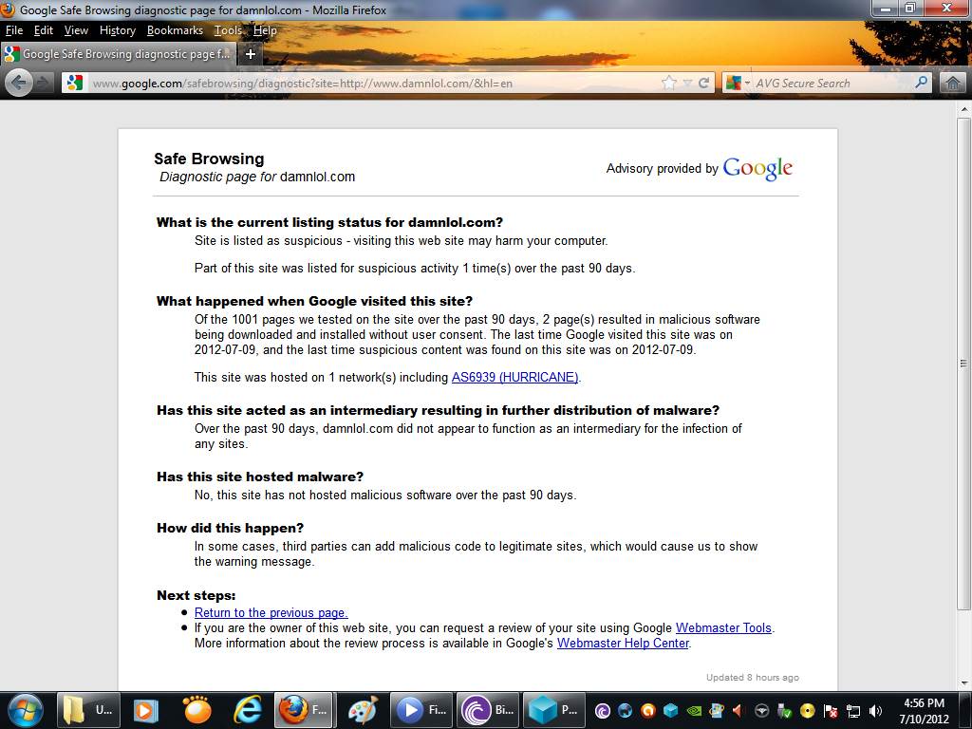
Task: Click the vertical scrollbar down arrow
Action: [963, 682]
